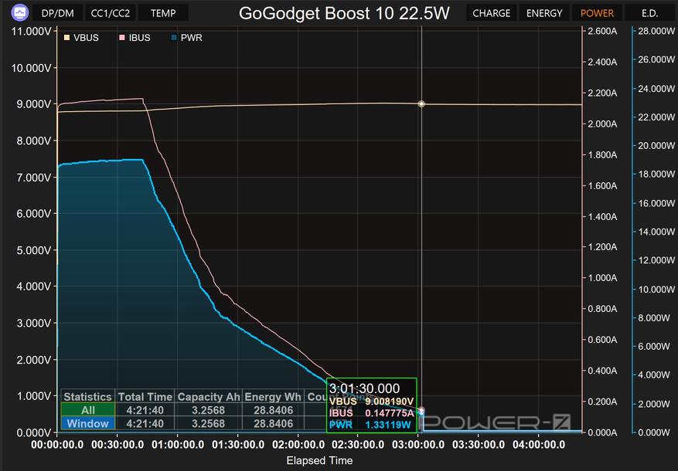Toggle the IBUS legend series

coord(135,38)
